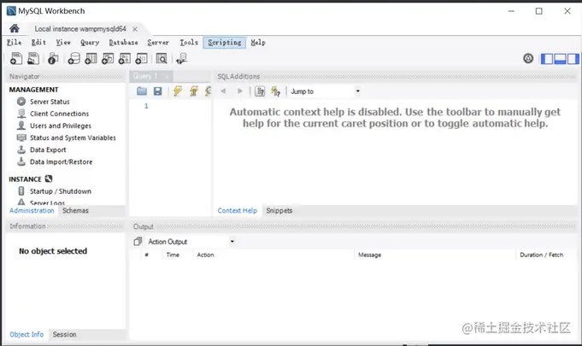The height and width of the screenshot is (346, 582).
Task: Open the Tools menu
Action: (189, 42)
